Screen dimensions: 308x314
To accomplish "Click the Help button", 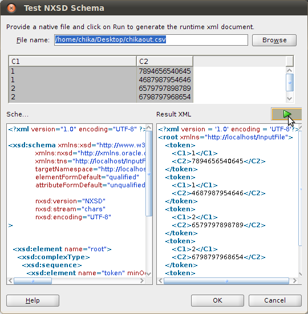I will point(33,300).
